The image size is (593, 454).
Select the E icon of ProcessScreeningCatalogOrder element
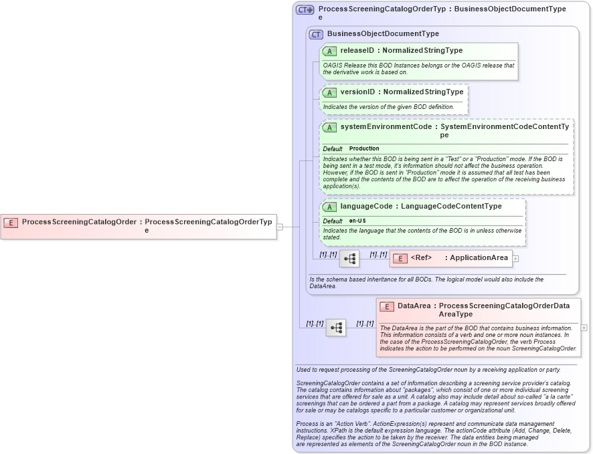(x=10, y=221)
